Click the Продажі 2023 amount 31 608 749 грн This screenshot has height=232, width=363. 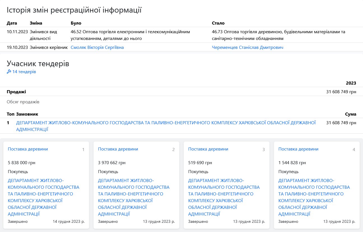click(341, 92)
